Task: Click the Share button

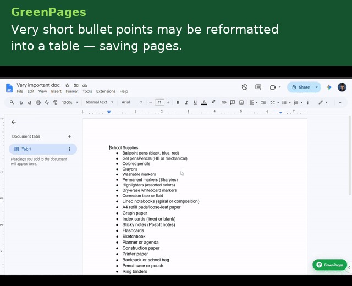Action: pyautogui.click(x=301, y=87)
